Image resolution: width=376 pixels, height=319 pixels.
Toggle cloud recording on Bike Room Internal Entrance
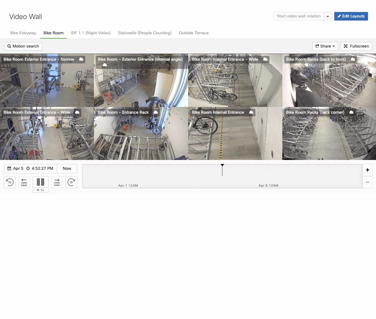coord(251,112)
